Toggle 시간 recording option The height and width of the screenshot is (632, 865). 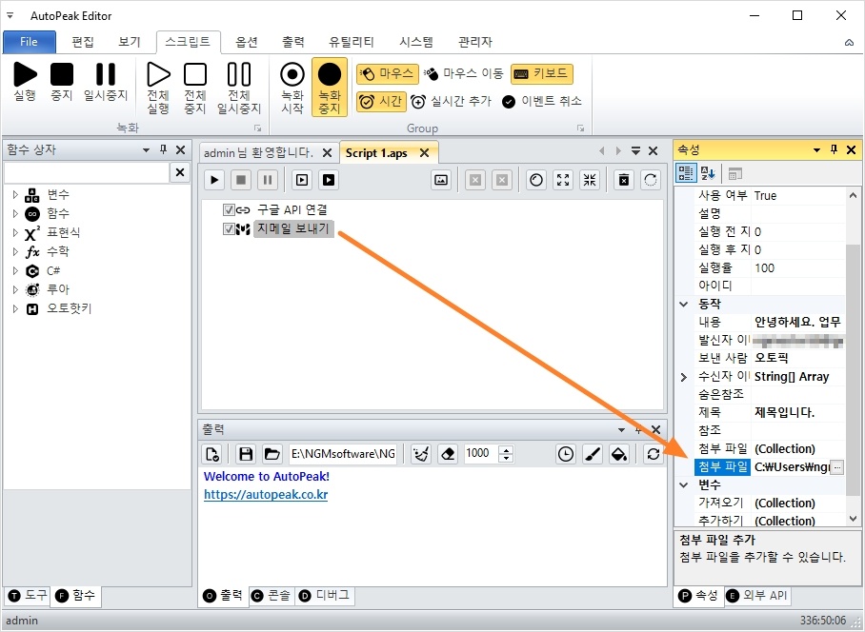381,102
